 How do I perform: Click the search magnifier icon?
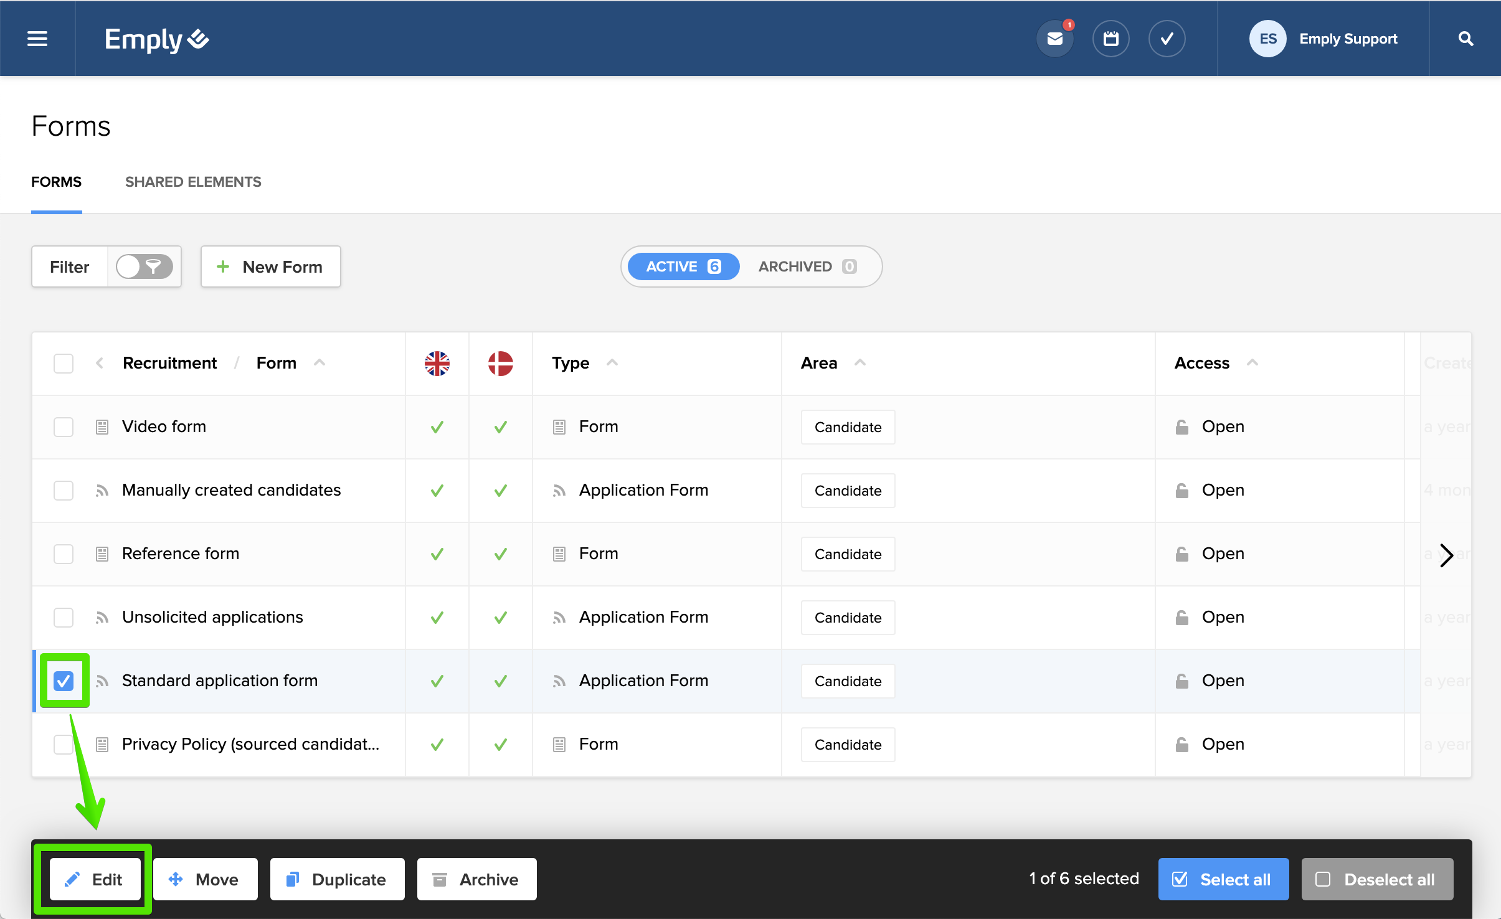[x=1465, y=39]
